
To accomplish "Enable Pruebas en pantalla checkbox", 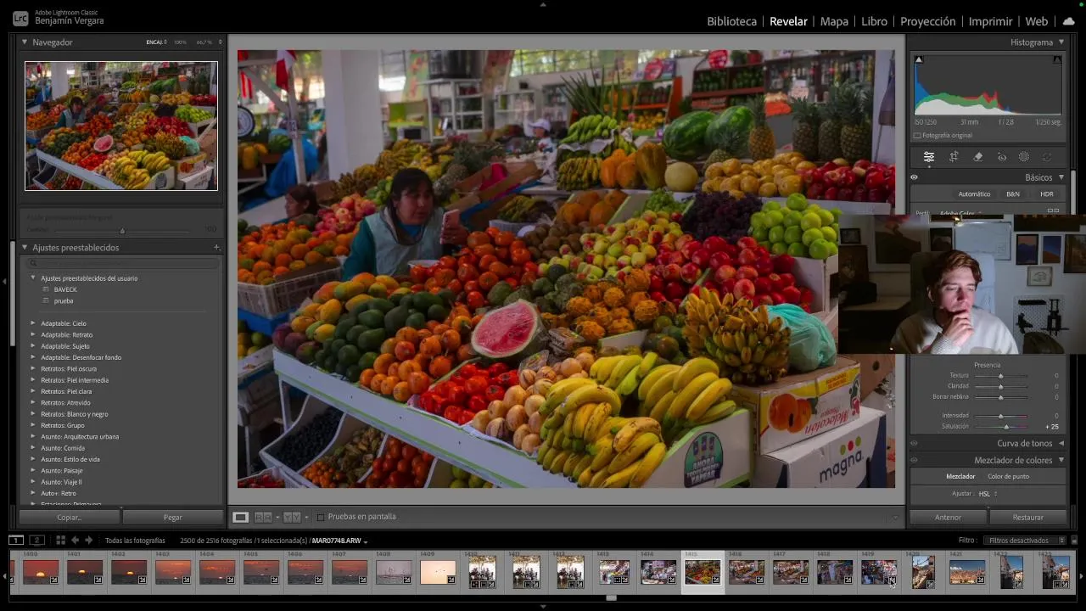I will [321, 517].
